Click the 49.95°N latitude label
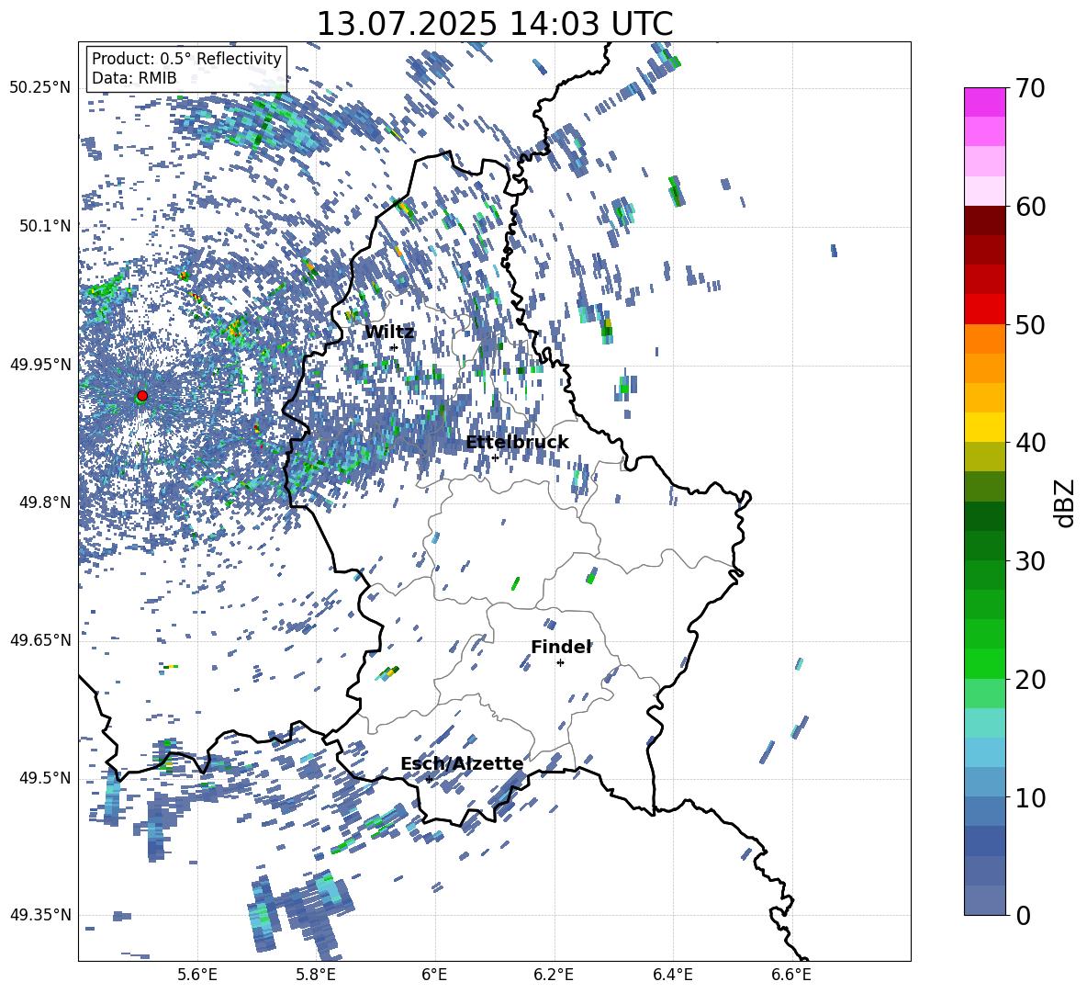 click(x=40, y=364)
